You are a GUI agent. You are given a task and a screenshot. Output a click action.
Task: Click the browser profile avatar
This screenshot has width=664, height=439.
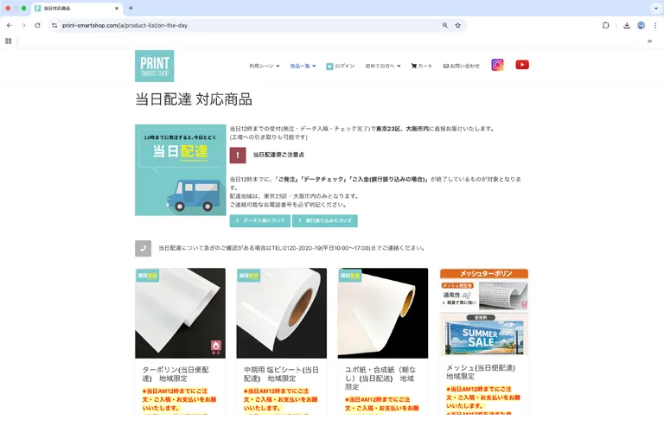pyautogui.click(x=642, y=25)
